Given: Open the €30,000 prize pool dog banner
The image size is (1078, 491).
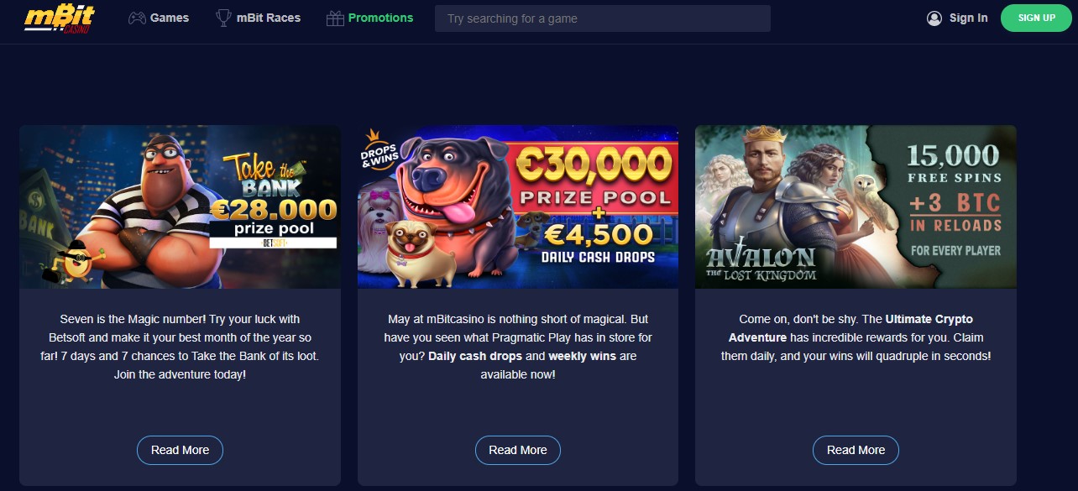Looking at the screenshot, I should pyautogui.click(x=518, y=207).
